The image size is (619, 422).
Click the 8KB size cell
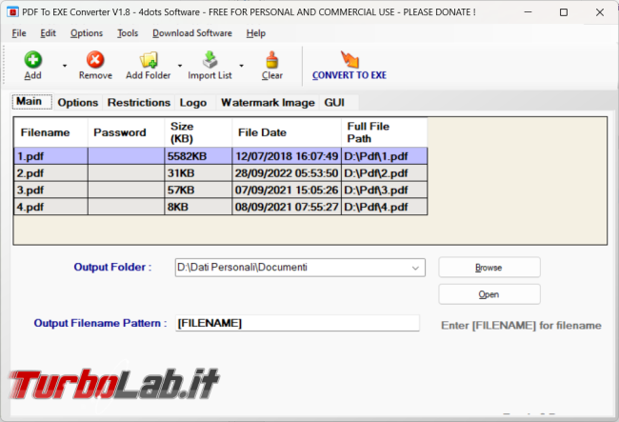[198, 207]
